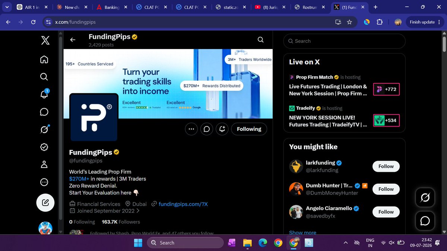This screenshot has width=447, height=251.
Task: Open Grok icon in left sidebar
Action: click(44, 129)
